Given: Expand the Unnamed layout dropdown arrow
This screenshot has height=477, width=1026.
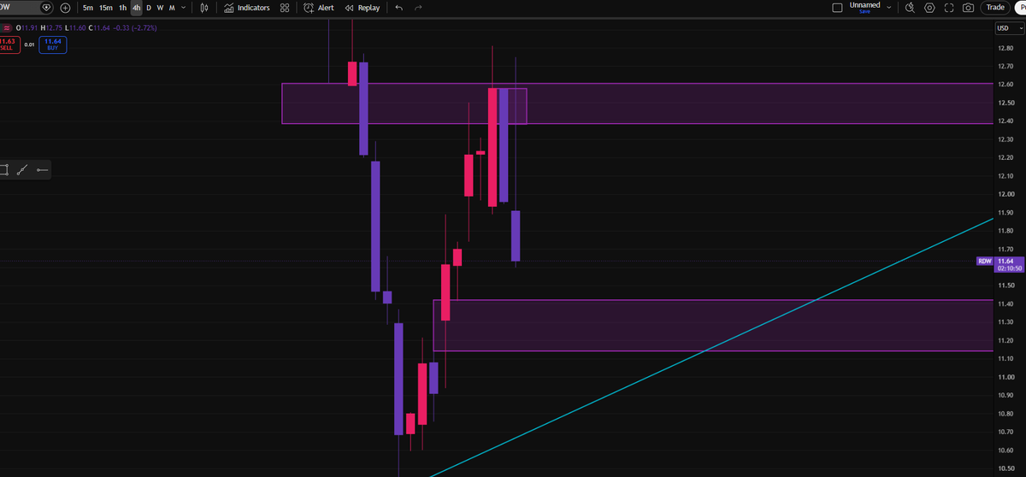Looking at the screenshot, I should pyautogui.click(x=888, y=7).
